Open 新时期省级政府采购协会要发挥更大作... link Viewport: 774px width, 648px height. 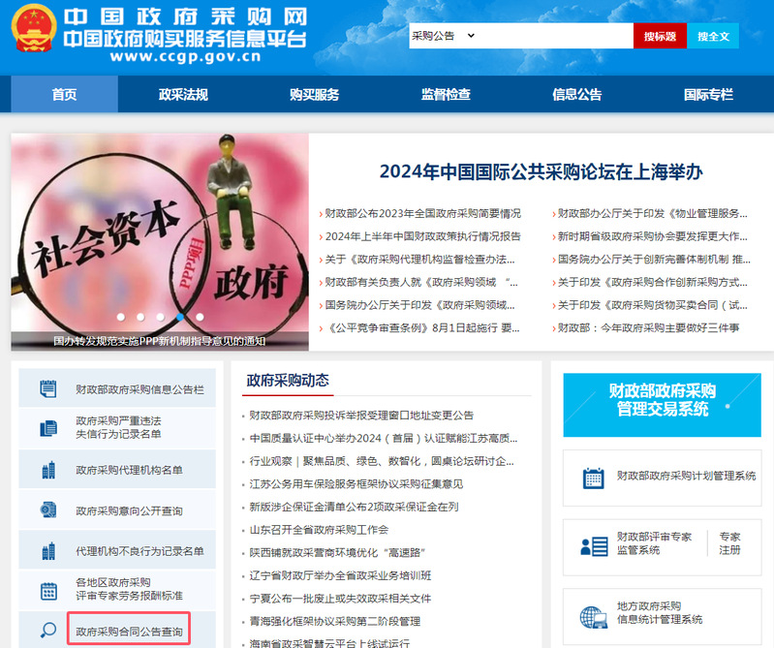[653, 236]
